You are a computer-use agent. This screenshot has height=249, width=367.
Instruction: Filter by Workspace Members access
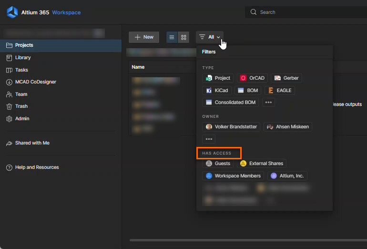pos(233,176)
